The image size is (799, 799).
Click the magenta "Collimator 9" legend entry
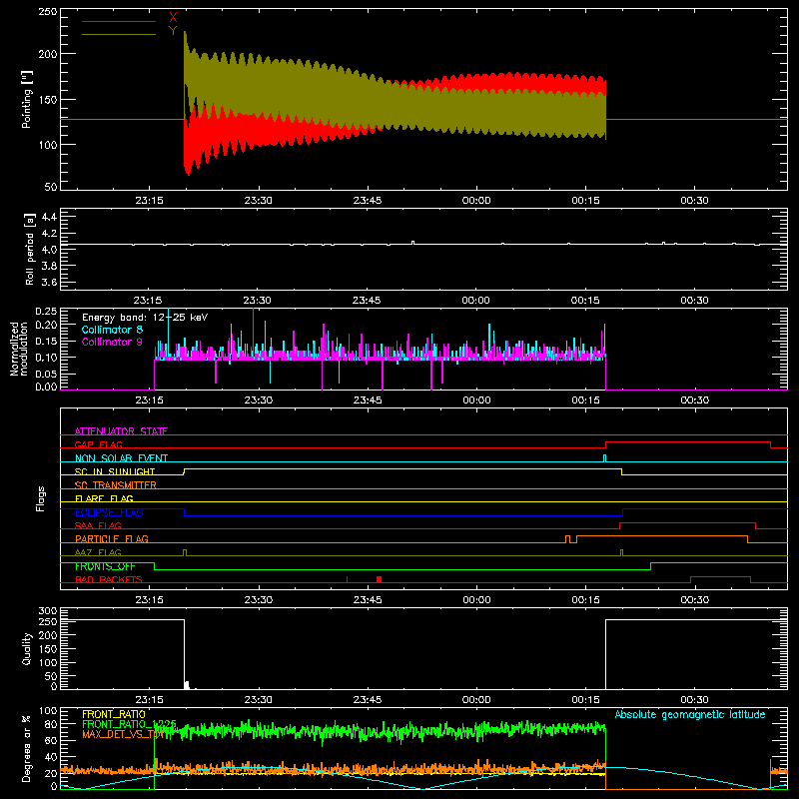112,342
